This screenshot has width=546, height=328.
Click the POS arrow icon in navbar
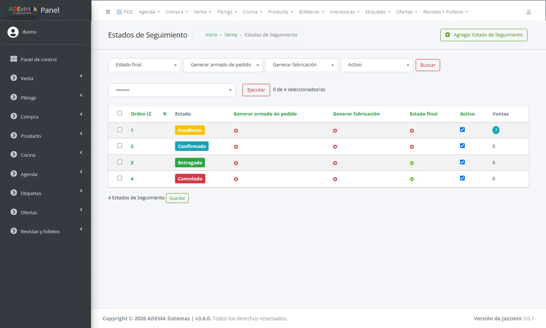point(119,12)
